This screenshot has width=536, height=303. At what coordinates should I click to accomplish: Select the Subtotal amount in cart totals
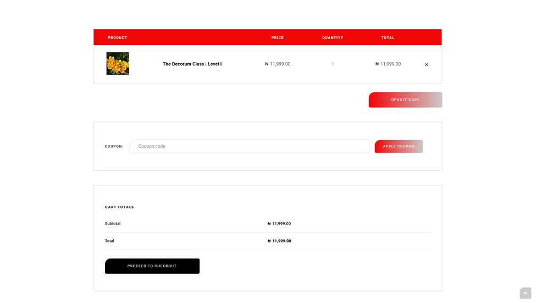279,224
